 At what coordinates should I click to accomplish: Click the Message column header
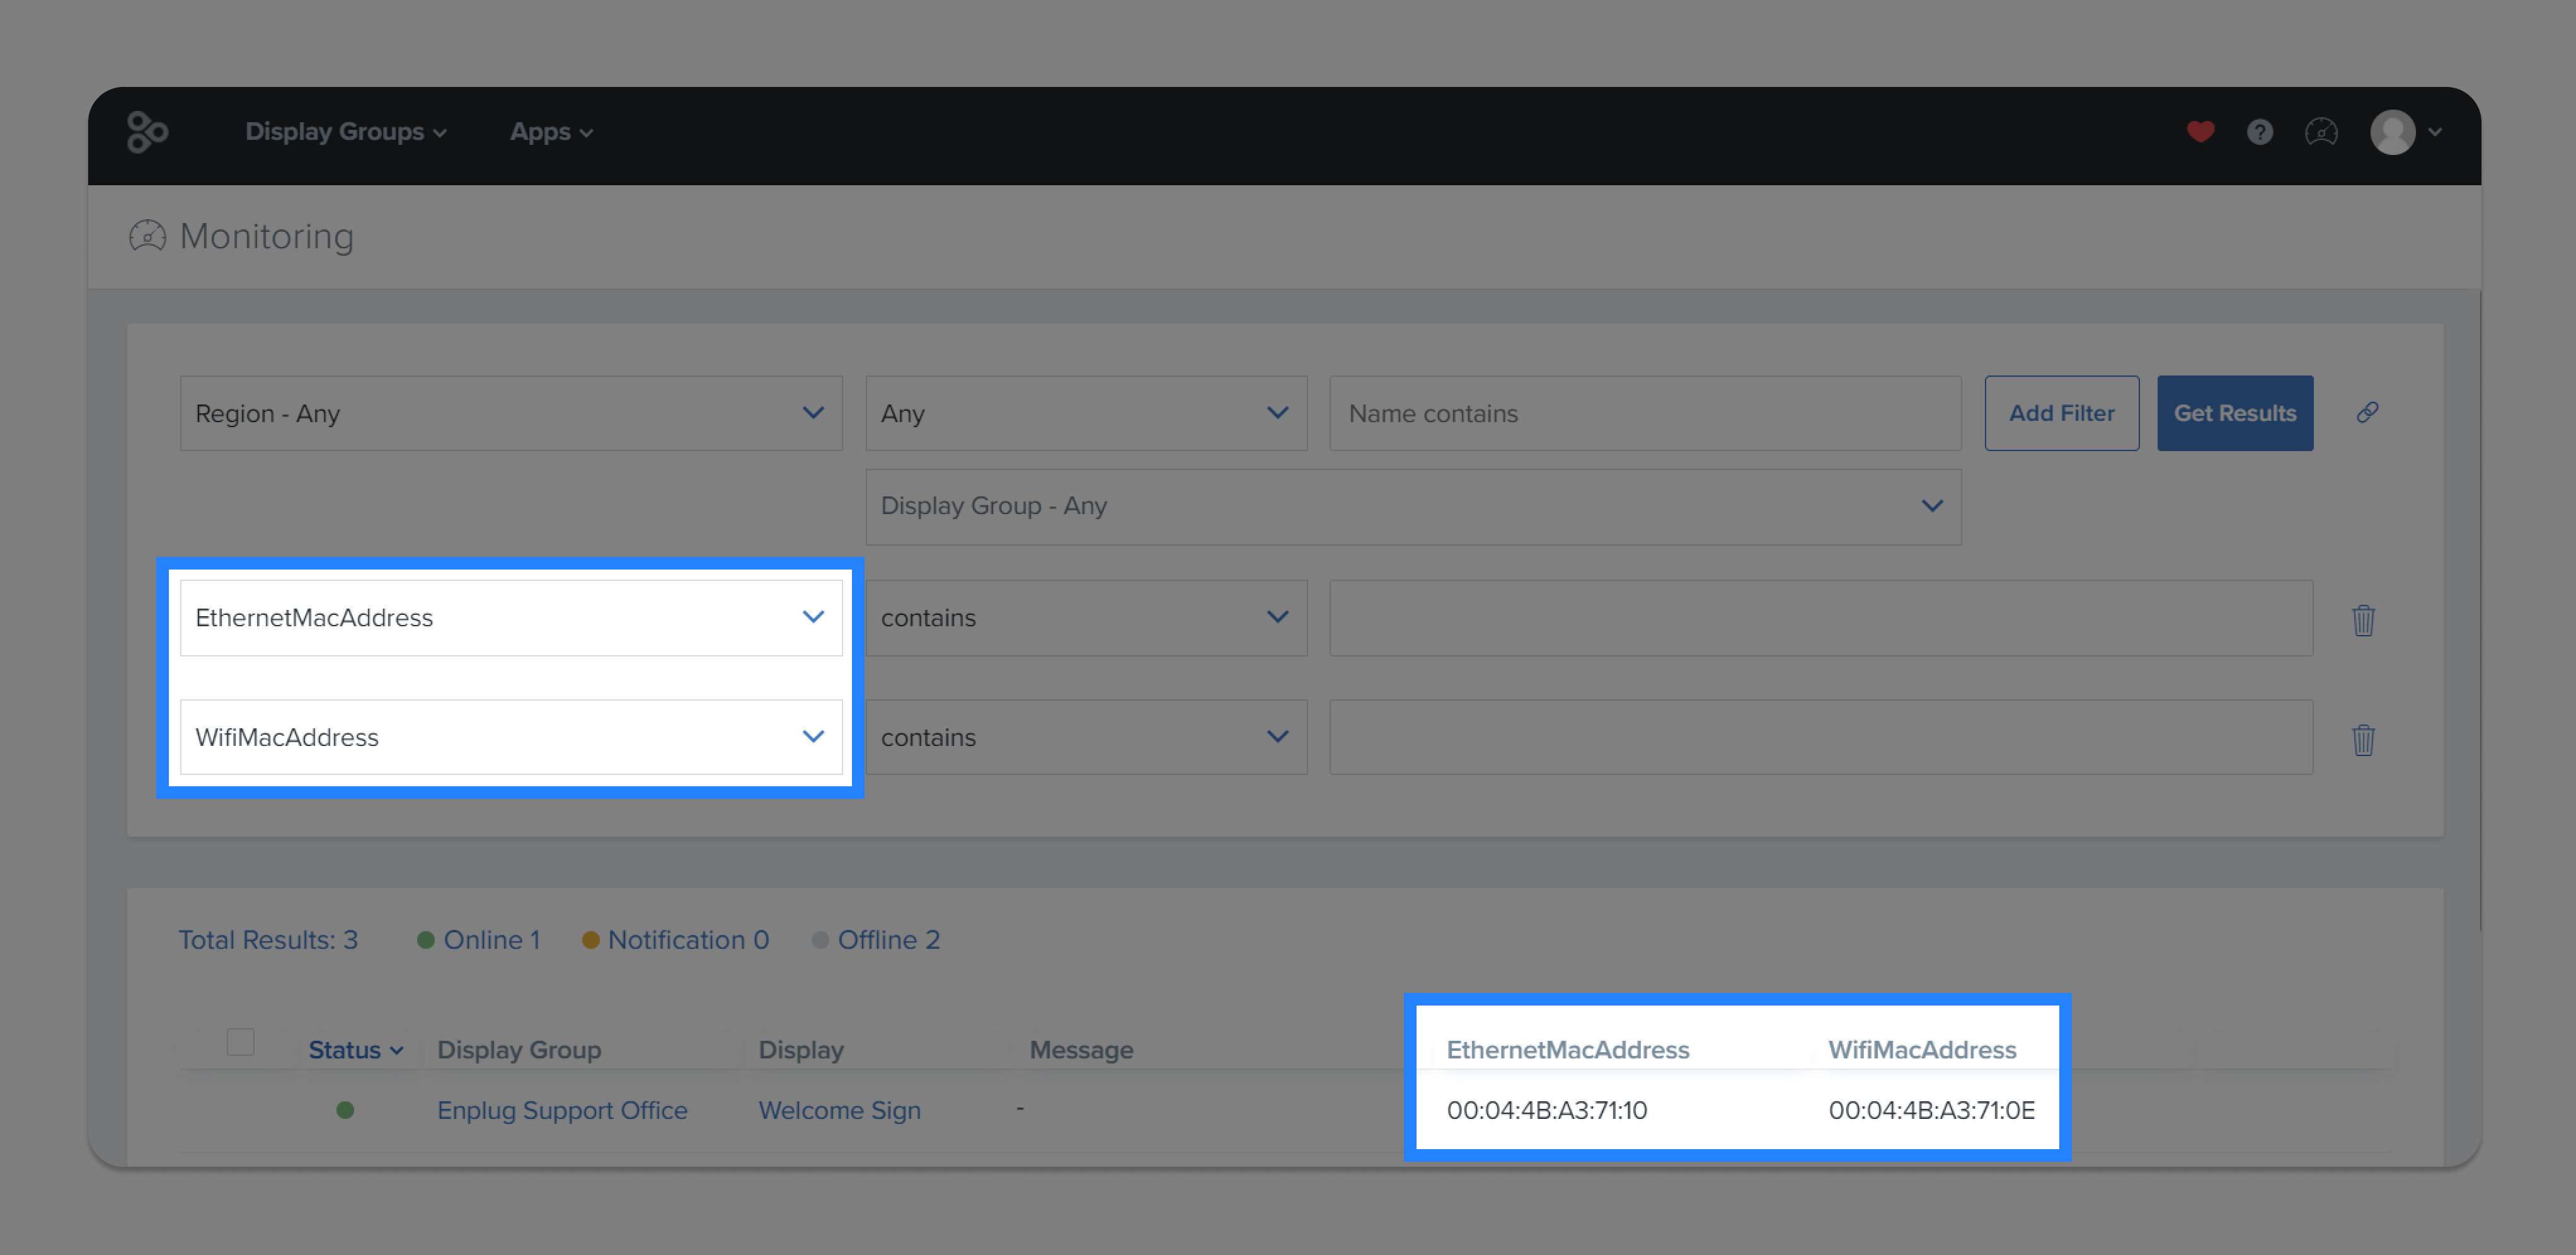[x=1081, y=1050]
